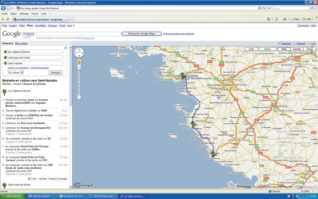Collapse the left panel with double chevron
This screenshot has height=199, width=318.
tap(71, 43)
